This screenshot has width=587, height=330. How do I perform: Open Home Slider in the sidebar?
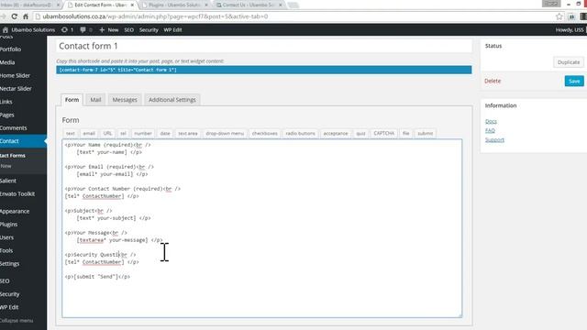pos(15,75)
